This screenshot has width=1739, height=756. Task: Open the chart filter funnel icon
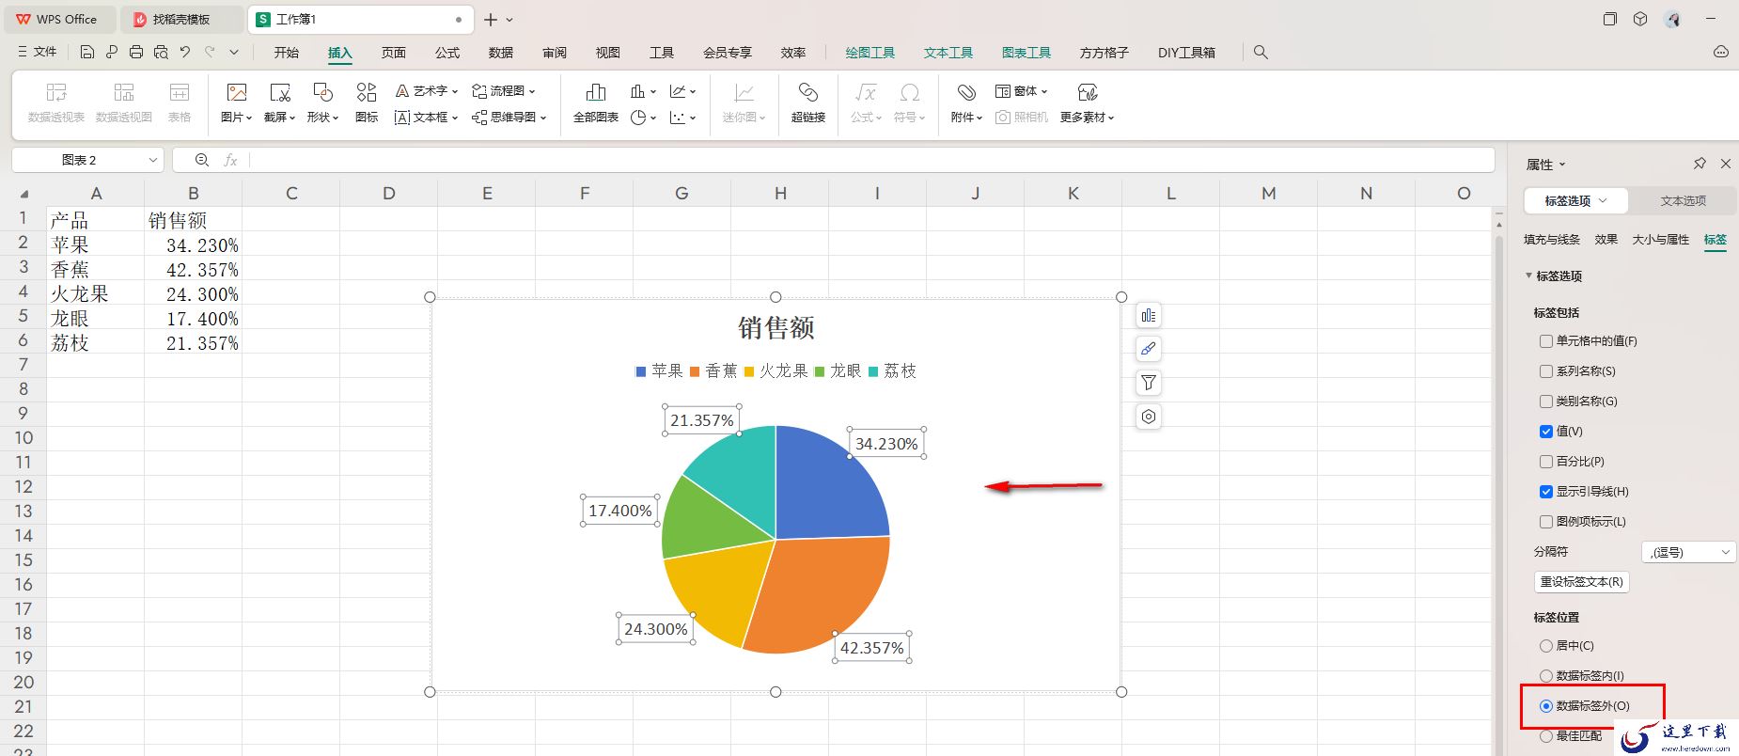point(1148,383)
